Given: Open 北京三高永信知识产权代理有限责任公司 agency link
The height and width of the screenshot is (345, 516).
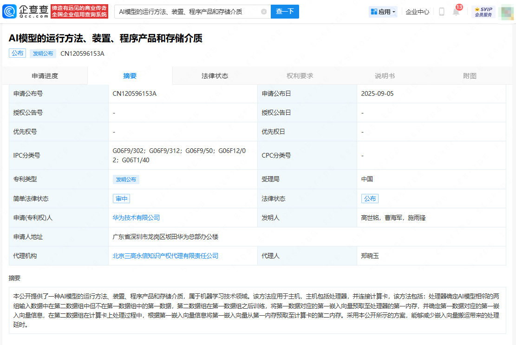Looking at the screenshot, I should coord(165,256).
